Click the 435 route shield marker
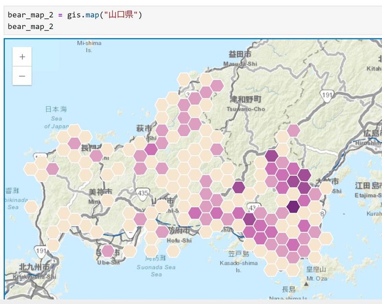382x304 pixels. click(143, 194)
